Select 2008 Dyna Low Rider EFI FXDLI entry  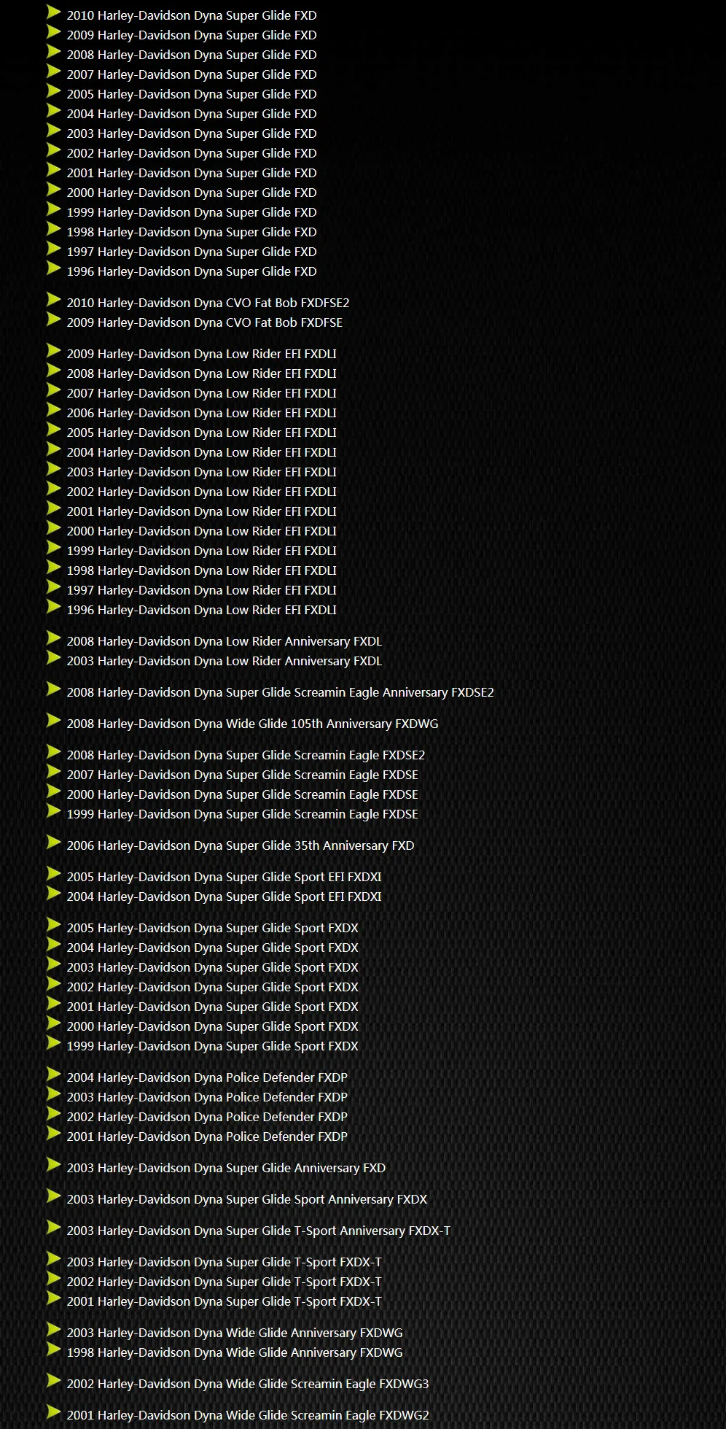[202, 373]
